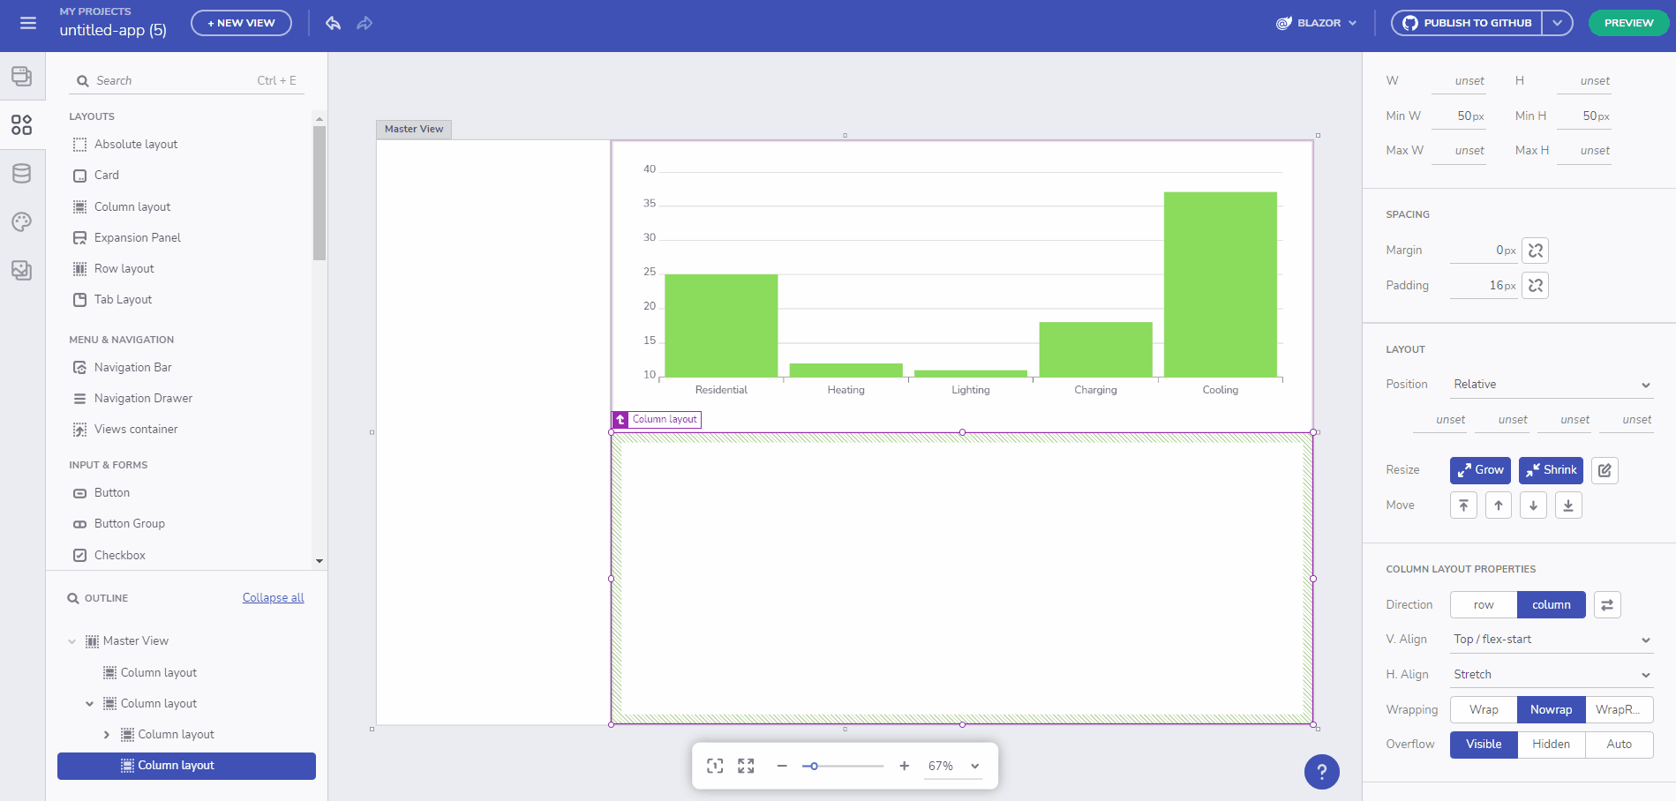Open the theme palette sidebar icon
This screenshot has width=1676, height=801.
[22, 222]
